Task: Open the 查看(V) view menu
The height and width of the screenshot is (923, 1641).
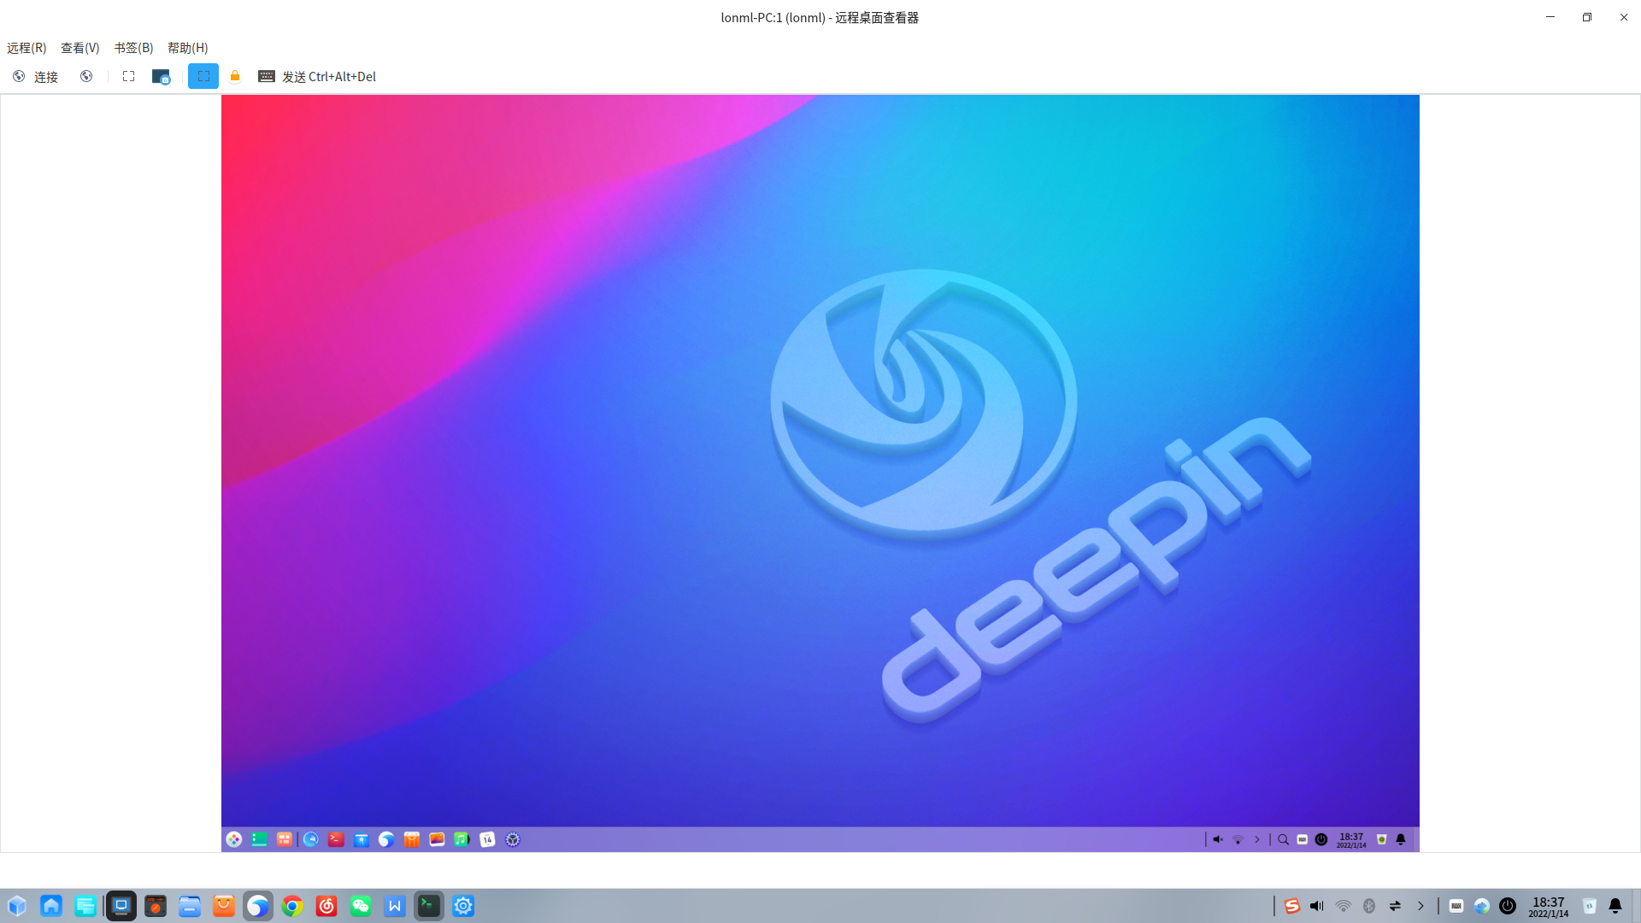Action: pos(79,48)
